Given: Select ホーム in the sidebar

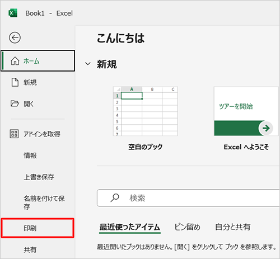Looking at the screenshot, I should click(x=38, y=61).
